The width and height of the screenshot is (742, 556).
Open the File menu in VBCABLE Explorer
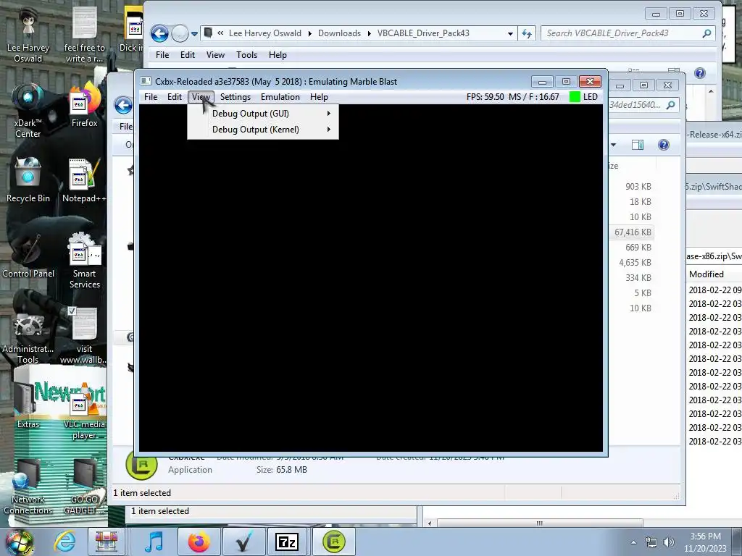tap(162, 55)
